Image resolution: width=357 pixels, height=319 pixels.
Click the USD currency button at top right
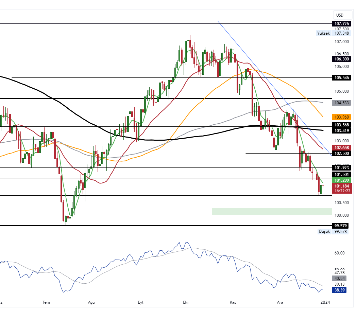click(x=342, y=15)
